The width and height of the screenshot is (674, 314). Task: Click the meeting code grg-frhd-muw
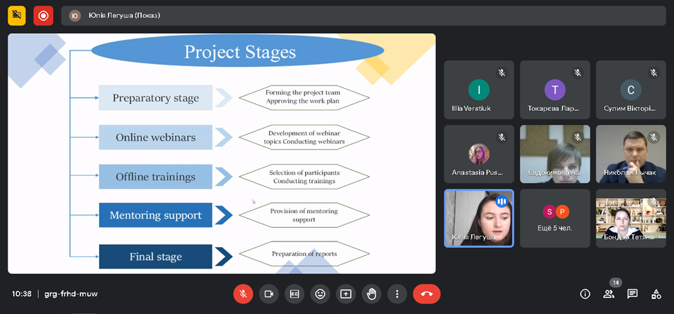pos(71,294)
